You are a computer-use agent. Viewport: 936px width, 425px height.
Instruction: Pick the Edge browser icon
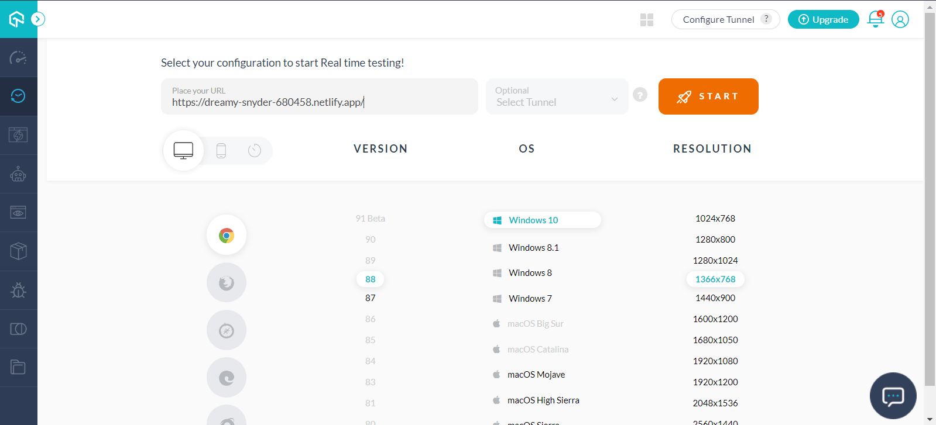pos(227,378)
